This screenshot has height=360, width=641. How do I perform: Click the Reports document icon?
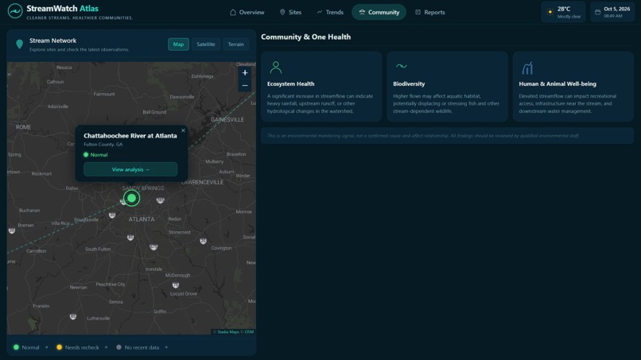click(x=418, y=12)
